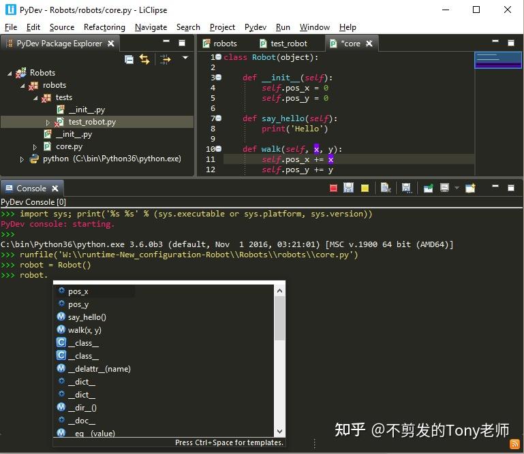Collapse the tests folder node
Screen dimensions: 524x454
click(35, 98)
